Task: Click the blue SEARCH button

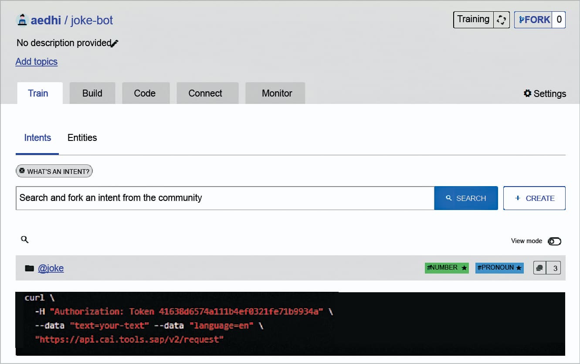Action: [x=466, y=198]
